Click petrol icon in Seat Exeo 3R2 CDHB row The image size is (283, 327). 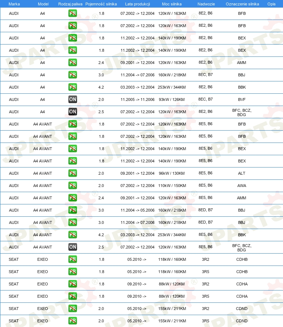click(x=73, y=259)
